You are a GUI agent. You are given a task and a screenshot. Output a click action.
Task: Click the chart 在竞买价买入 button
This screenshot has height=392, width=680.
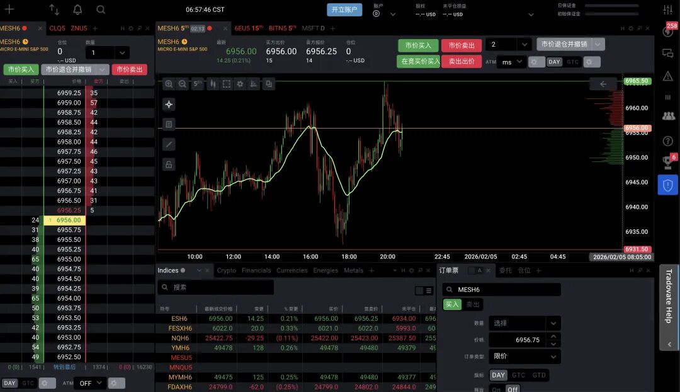point(419,61)
